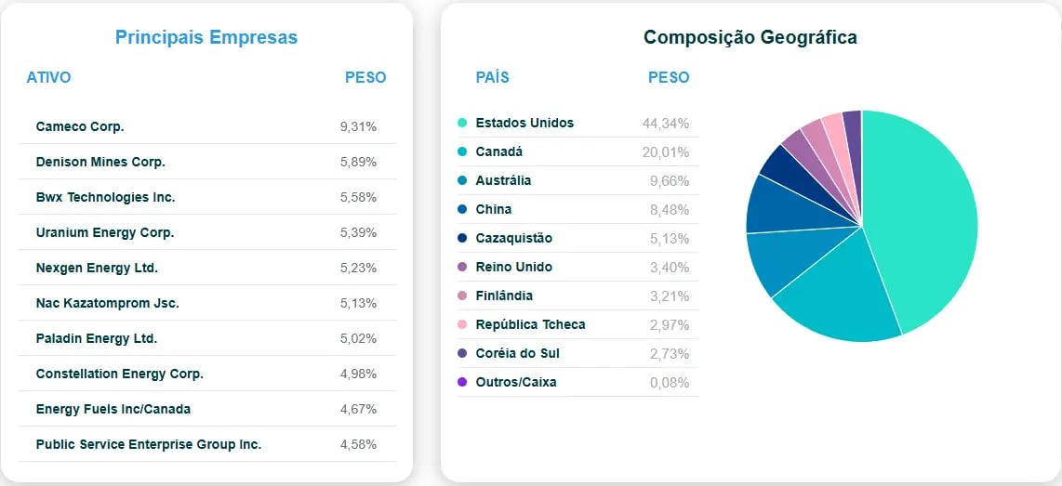Viewport: 1062px width, 486px height.
Task: Click the Outros/Caixa legend color dot
Action: (x=462, y=382)
